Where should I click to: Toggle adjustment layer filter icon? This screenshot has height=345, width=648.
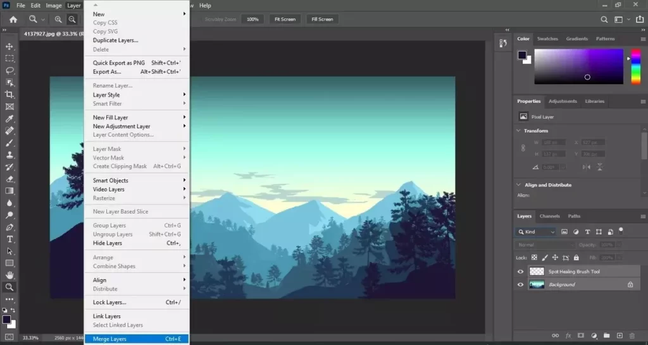coord(576,232)
